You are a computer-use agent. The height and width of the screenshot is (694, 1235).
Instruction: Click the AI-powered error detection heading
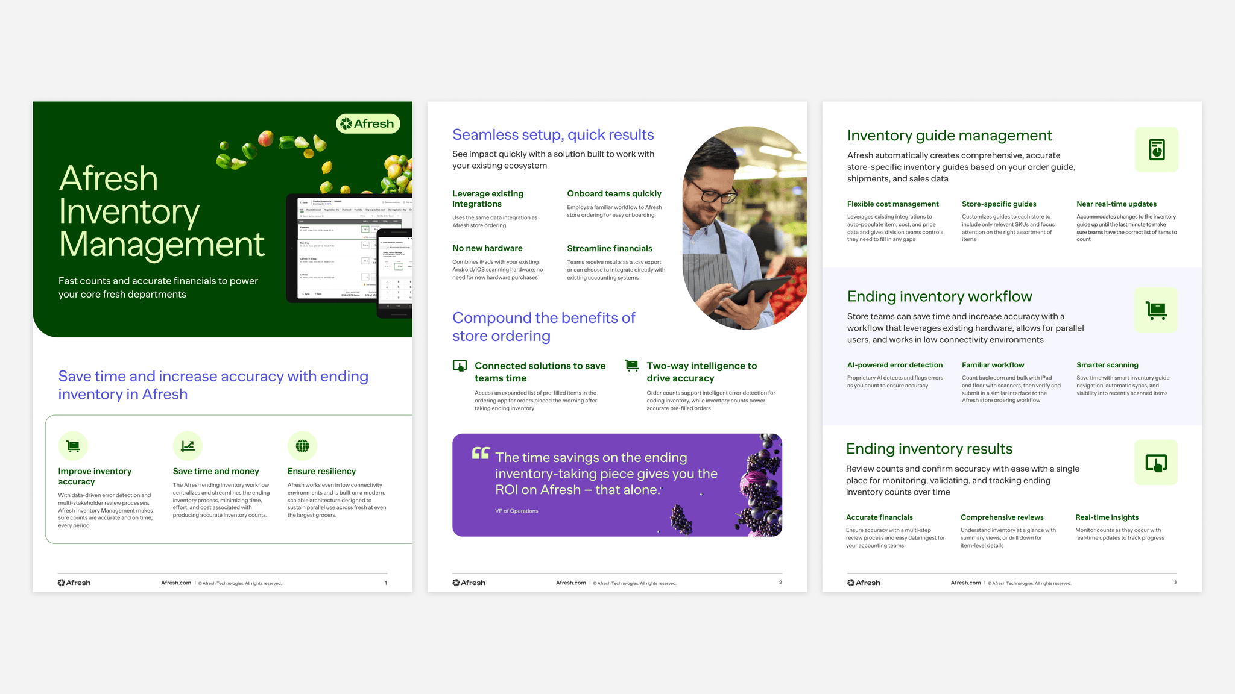894,365
